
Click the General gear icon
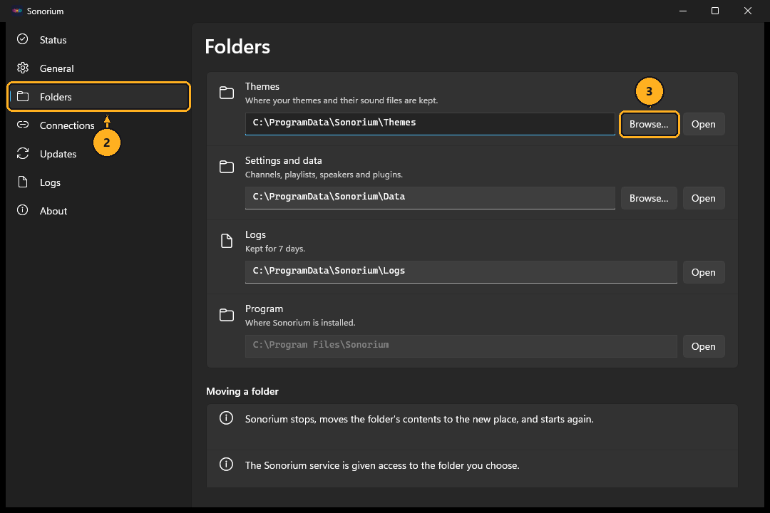pyautogui.click(x=23, y=68)
